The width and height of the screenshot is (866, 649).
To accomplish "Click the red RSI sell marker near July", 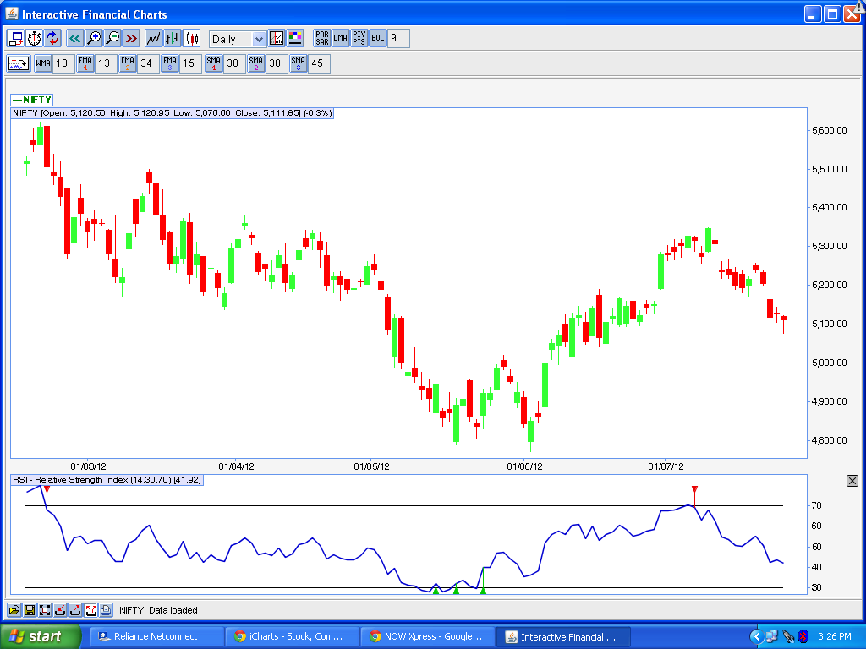I will point(695,489).
